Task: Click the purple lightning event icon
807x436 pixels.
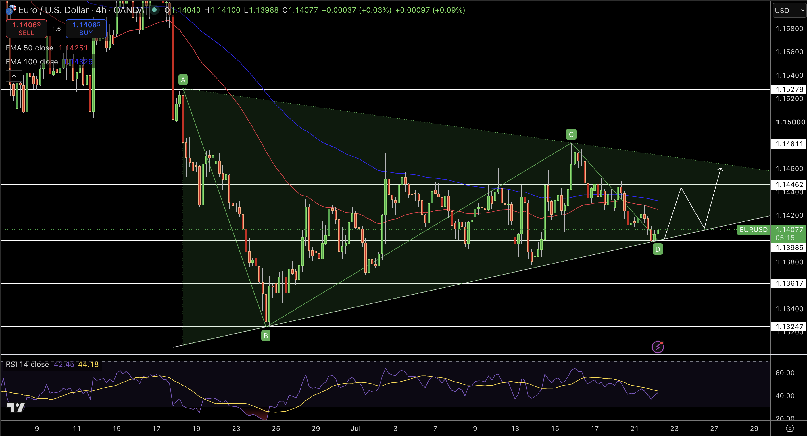Action: pyautogui.click(x=658, y=347)
